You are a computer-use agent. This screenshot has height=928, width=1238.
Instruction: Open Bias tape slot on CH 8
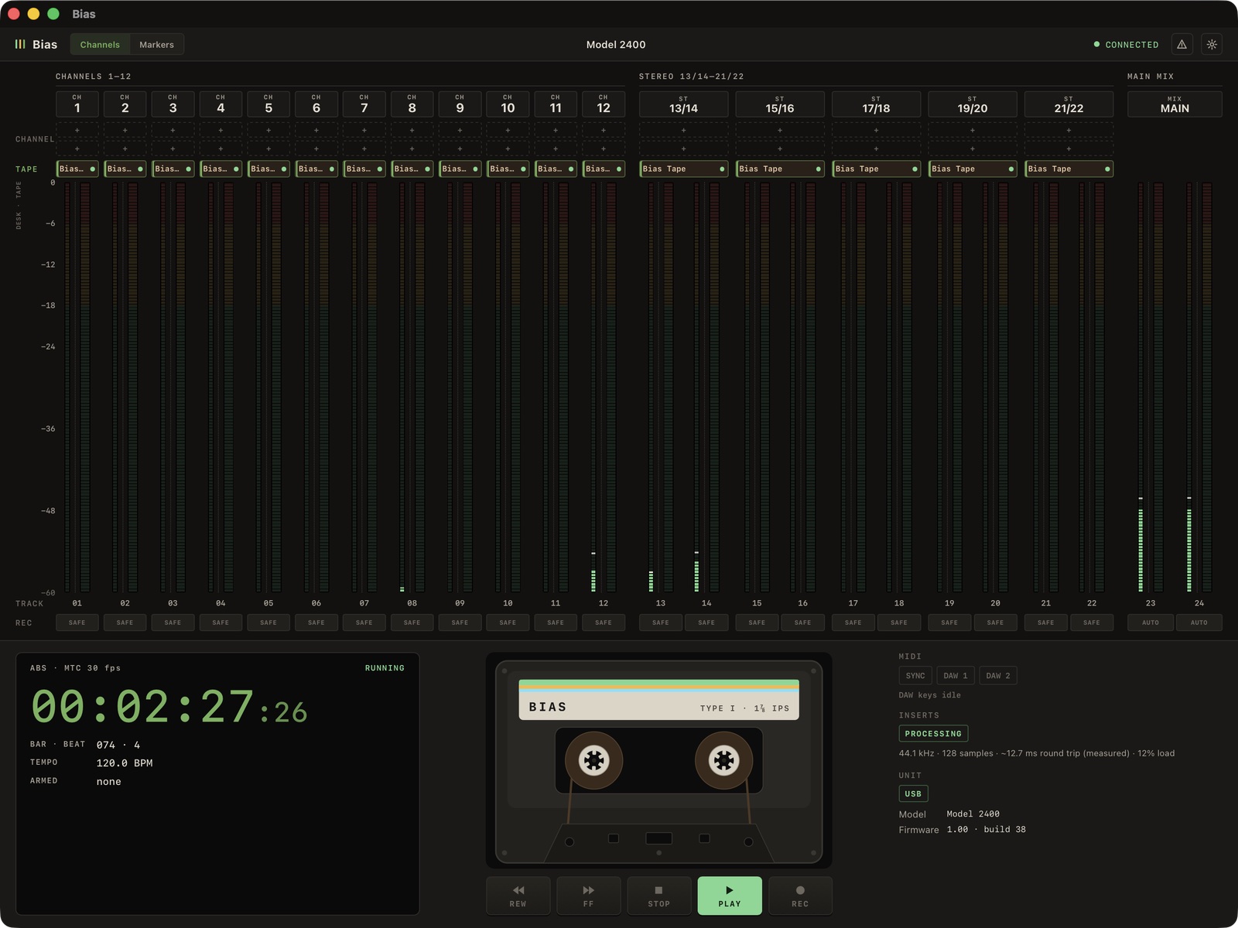412,169
